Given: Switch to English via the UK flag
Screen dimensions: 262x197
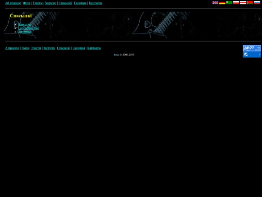Looking at the screenshot, I should (215, 2).
